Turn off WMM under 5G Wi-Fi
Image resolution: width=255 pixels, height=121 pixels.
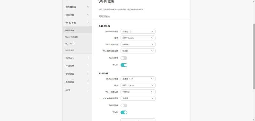[x=124, y=112]
